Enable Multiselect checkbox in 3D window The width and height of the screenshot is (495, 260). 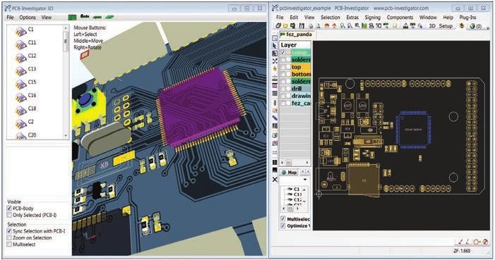[x=9, y=244]
